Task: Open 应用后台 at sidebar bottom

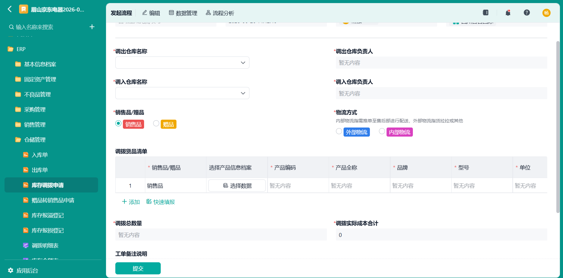Action: click(x=23, y=270)
